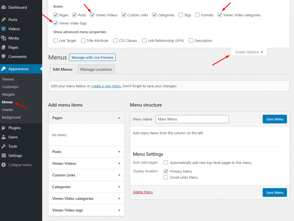294x221 pixels.
Task: Click the Tools wrench icon
Action: tap(3, 146)
